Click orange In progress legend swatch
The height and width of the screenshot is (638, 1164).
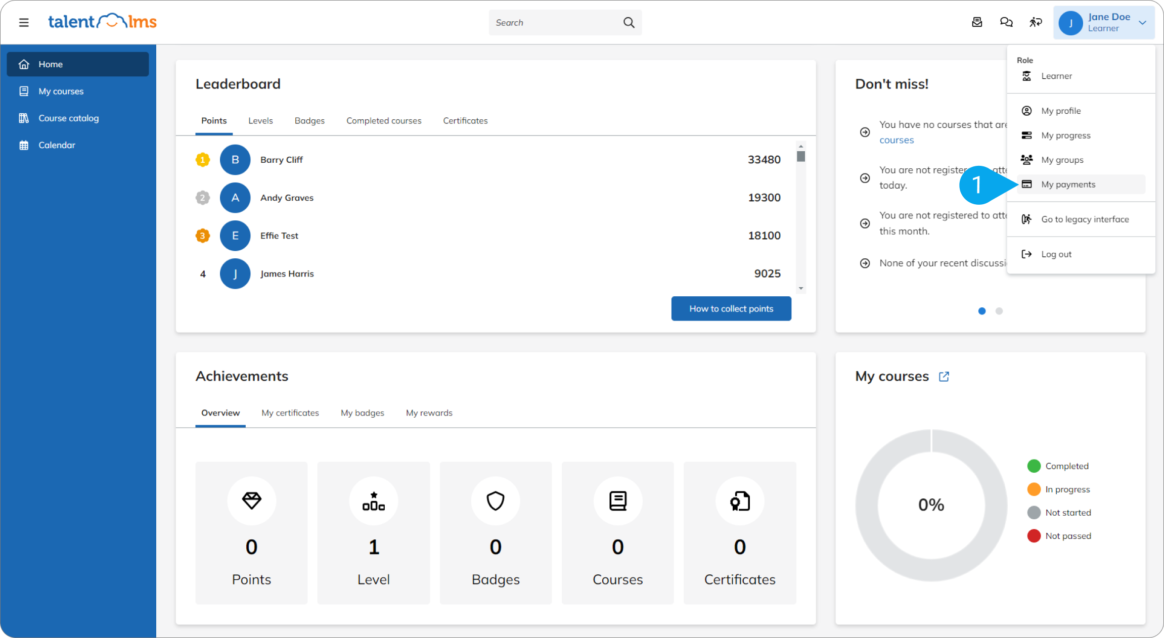point(1034,489)
